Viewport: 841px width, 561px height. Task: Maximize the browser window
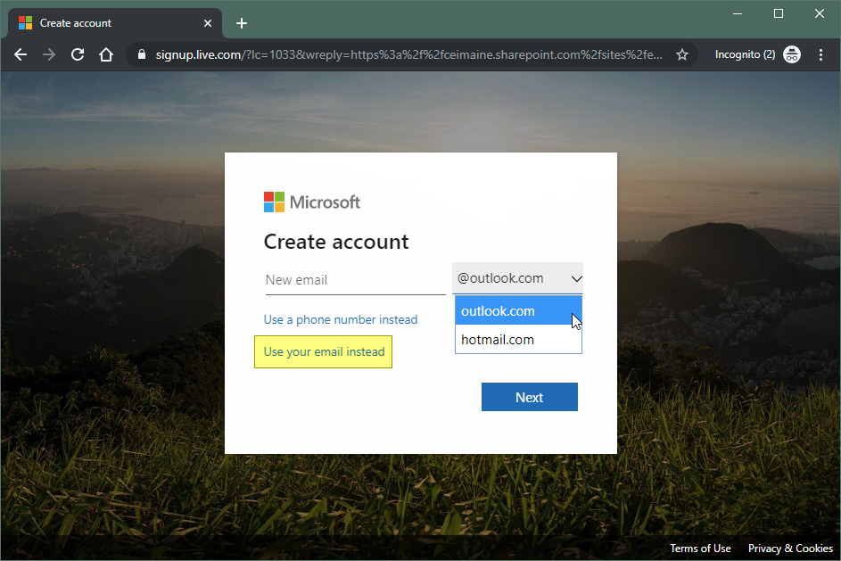coord(779,14)
